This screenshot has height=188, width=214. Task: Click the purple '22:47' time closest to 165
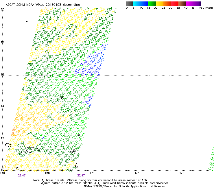click(22, 176)
